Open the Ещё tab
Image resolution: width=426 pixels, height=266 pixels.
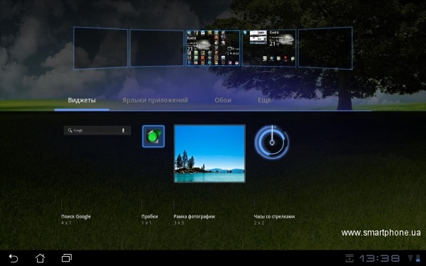(264, 100)
